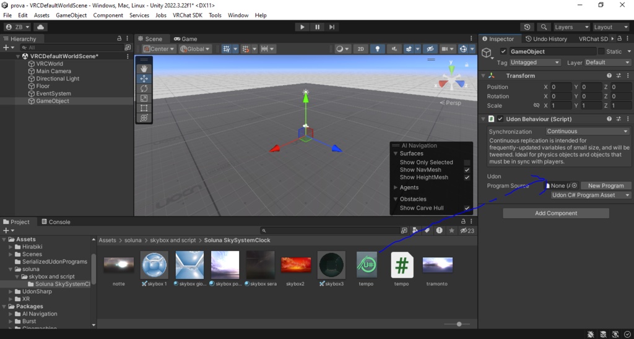Open the Layers dropdown

point(571,27)
